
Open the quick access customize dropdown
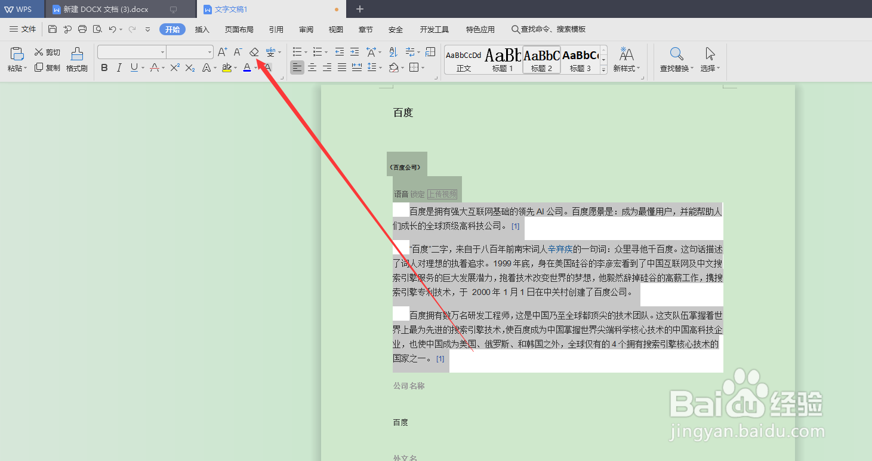point(147,29)
